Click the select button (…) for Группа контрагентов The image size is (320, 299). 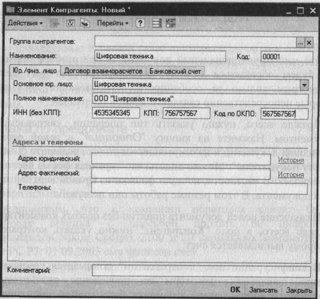click(x=300, y=43)
